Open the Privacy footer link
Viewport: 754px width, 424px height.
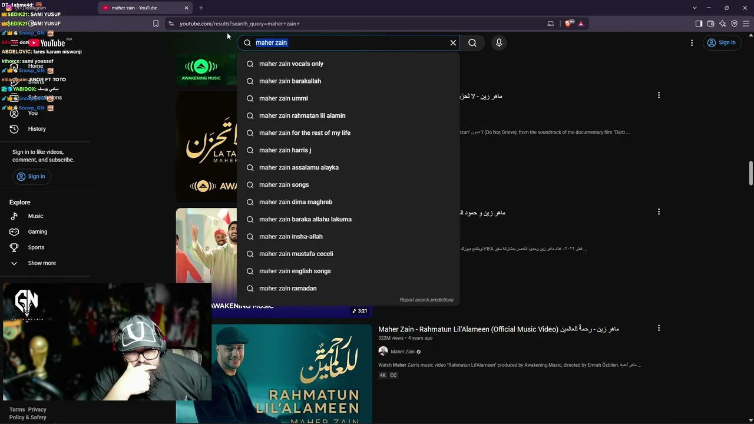coord(37,409)
